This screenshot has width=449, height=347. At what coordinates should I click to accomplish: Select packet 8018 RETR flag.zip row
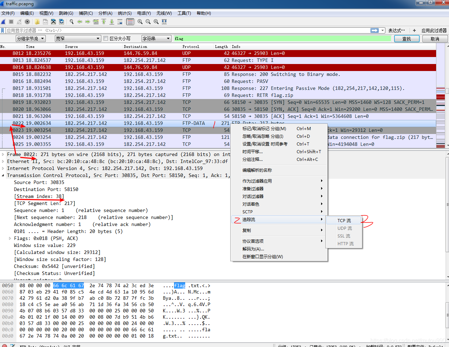click(218, 95)
